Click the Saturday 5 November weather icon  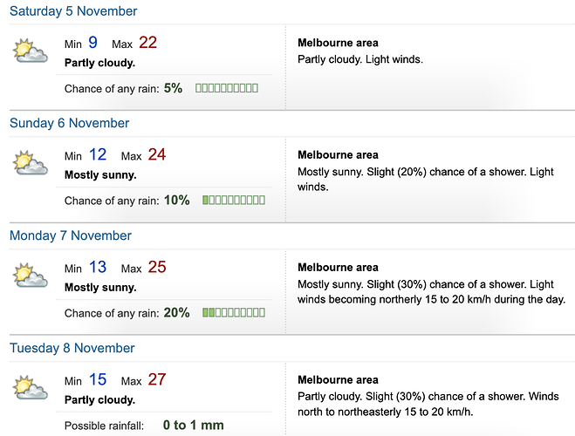pos(31,51)
